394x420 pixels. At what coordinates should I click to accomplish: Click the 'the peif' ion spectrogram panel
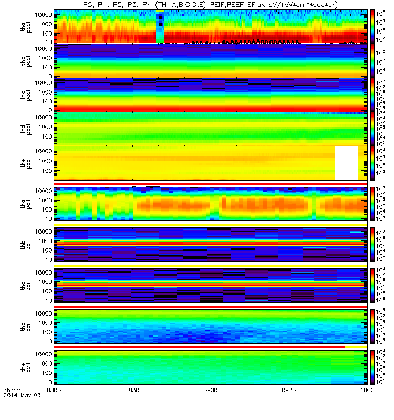coord(211,367)
